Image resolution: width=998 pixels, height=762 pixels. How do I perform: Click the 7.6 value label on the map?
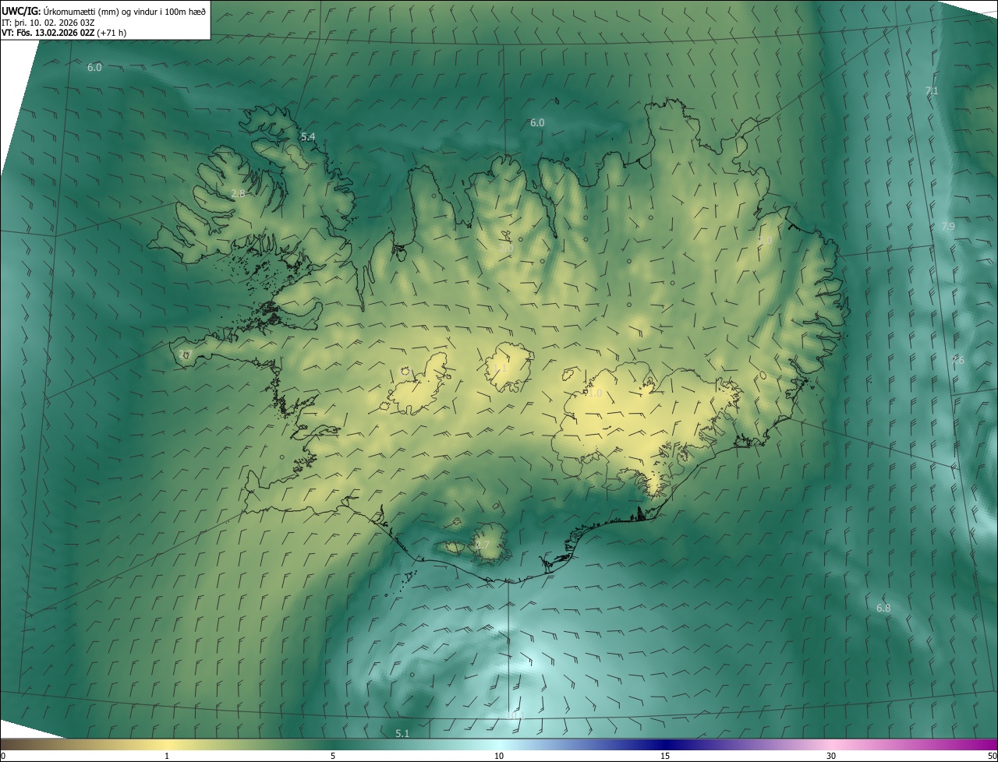pos(957,360)
